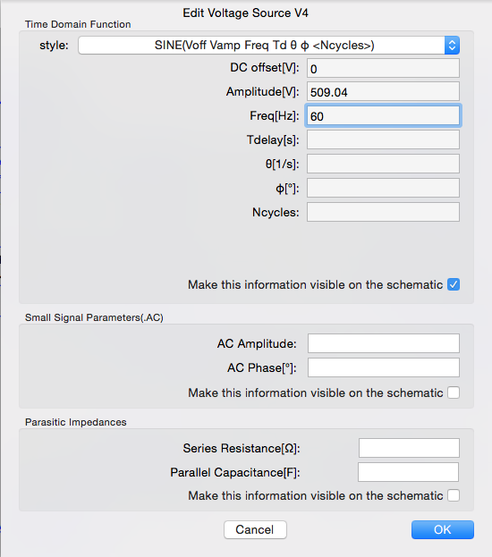
Task: Click the Time Domain Function group label
Action: pos(78,24)
